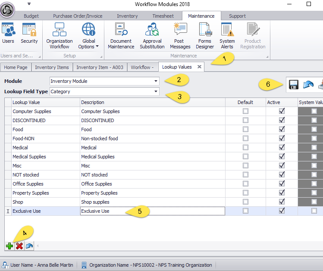Switch to the Inventory Items document tab
Screen dimensions: 323x271
tap(52, 67)
